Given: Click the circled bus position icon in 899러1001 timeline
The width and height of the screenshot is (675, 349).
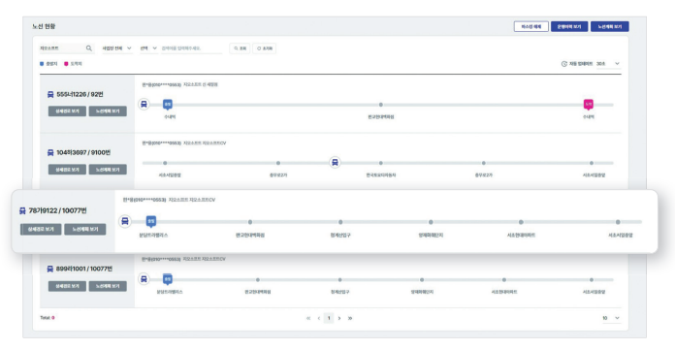Looking at the screenshot, I should click(x=144, y=279).
